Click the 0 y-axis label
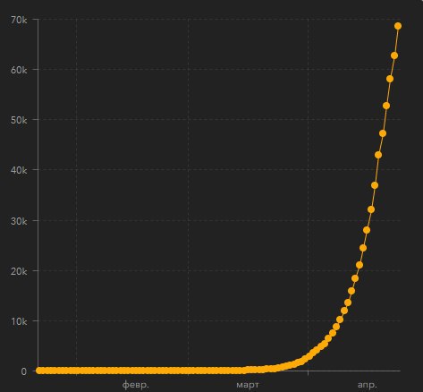The height and width of the screenshot is (392, 423). point(24,371)
